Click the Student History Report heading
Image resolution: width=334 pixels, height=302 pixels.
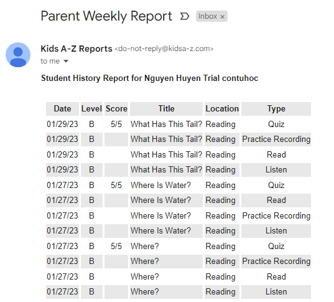[x=149, y=78]
